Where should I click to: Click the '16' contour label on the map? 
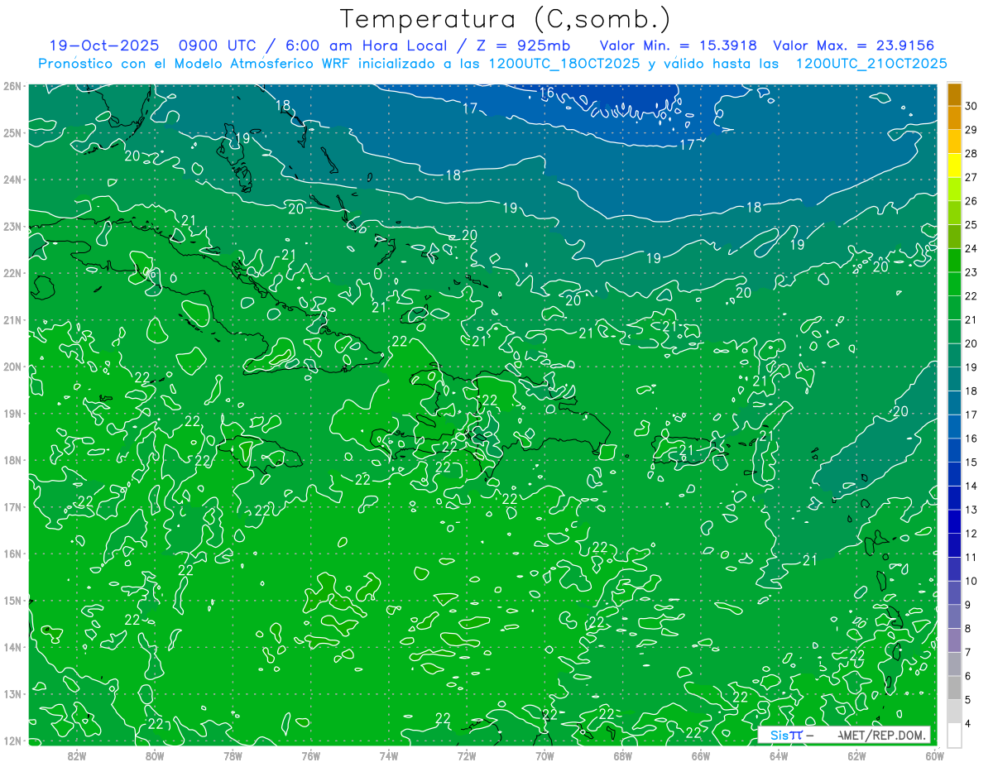click(x=546, y=93)
